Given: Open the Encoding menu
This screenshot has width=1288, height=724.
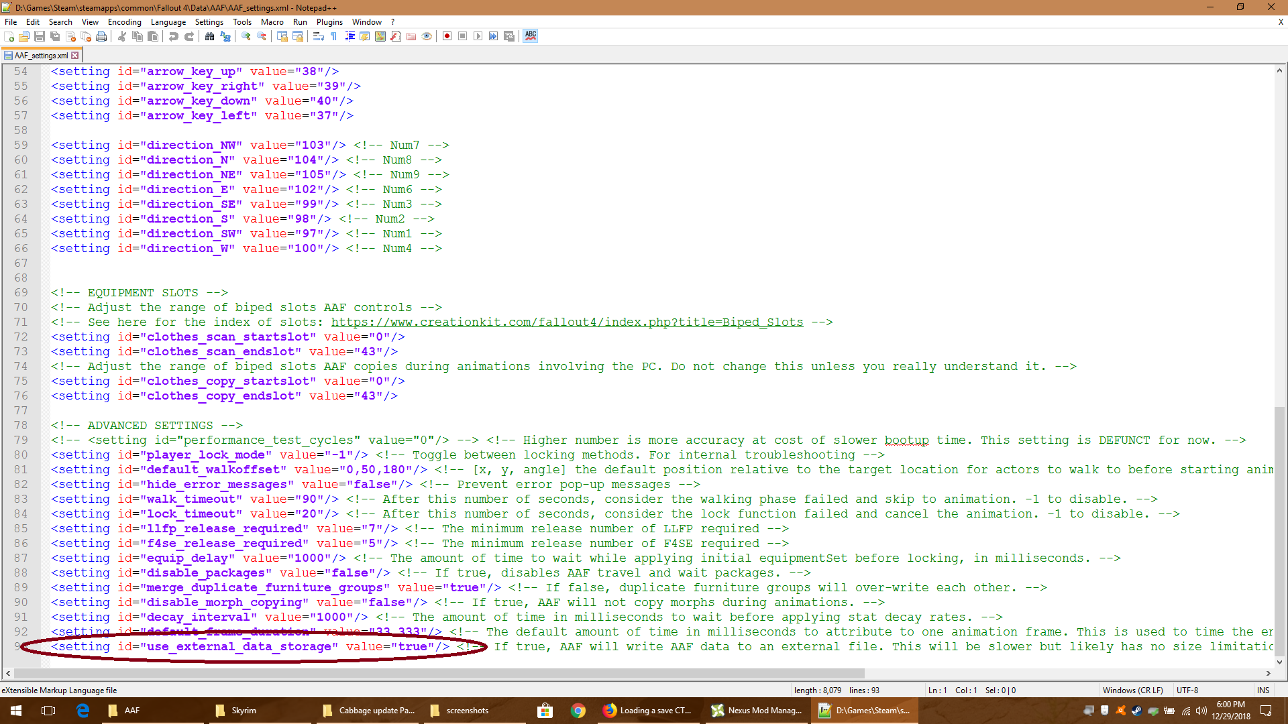Looking at the screenshot, I should pyautogui.click(x=125, y=22).
